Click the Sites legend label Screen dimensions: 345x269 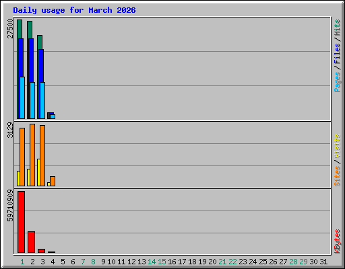coord(337,176)
